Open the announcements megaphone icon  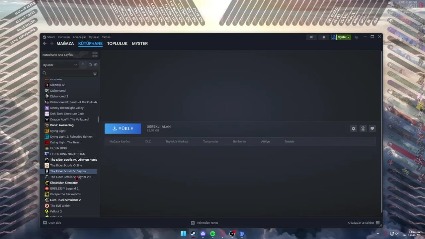pyautogui.click(x=311, y=37)
